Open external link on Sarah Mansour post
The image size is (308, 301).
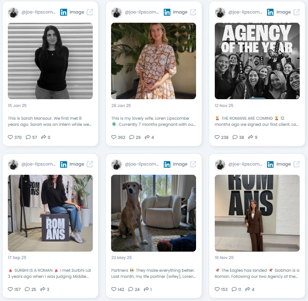(x=90, y=12)
